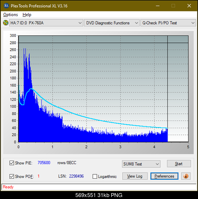Click the POF value 1

tap(38, 176)
